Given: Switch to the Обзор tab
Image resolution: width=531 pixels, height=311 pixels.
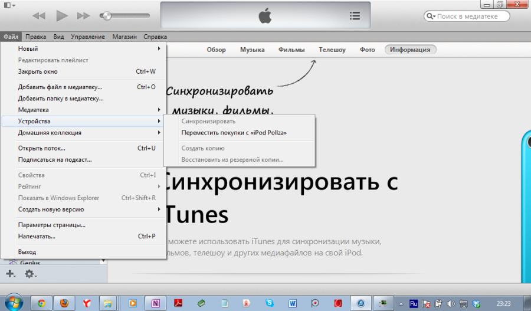Looking at the screenshot, I should pyautogui.click(x=216, y=50).
